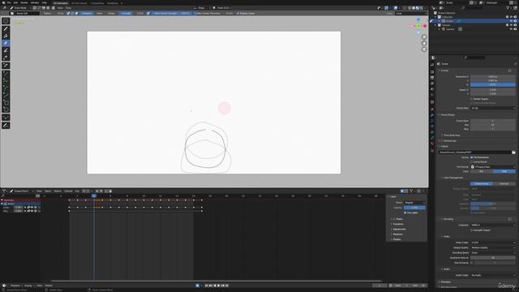Select the Circle primitive tool
Screen dimensions: 519x292
pyautogui.click(x=6, y=109)
